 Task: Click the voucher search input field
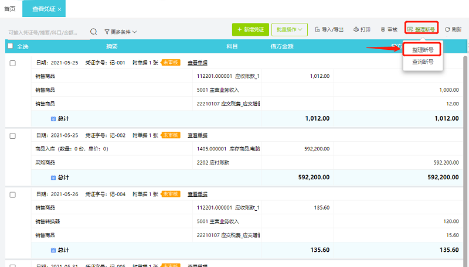point(44,32)
